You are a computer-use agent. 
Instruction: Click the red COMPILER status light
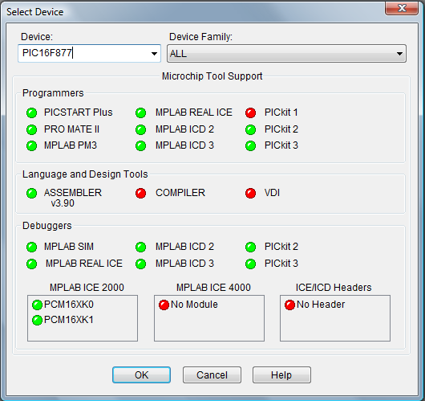tap(140, 193)
